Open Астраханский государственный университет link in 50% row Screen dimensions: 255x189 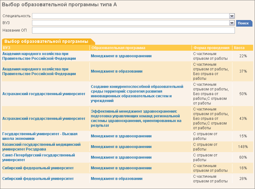[x=44, y=94]
